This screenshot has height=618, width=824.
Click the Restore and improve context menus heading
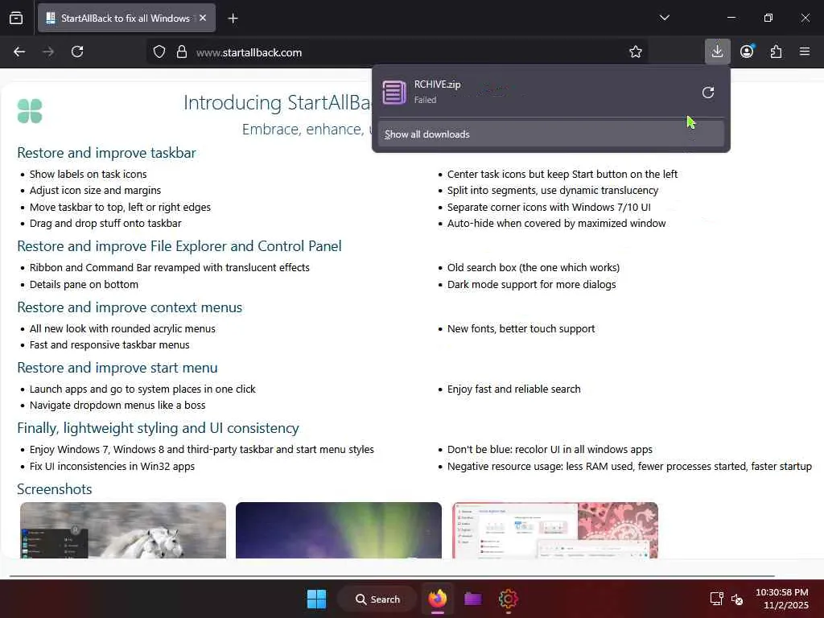130,307
